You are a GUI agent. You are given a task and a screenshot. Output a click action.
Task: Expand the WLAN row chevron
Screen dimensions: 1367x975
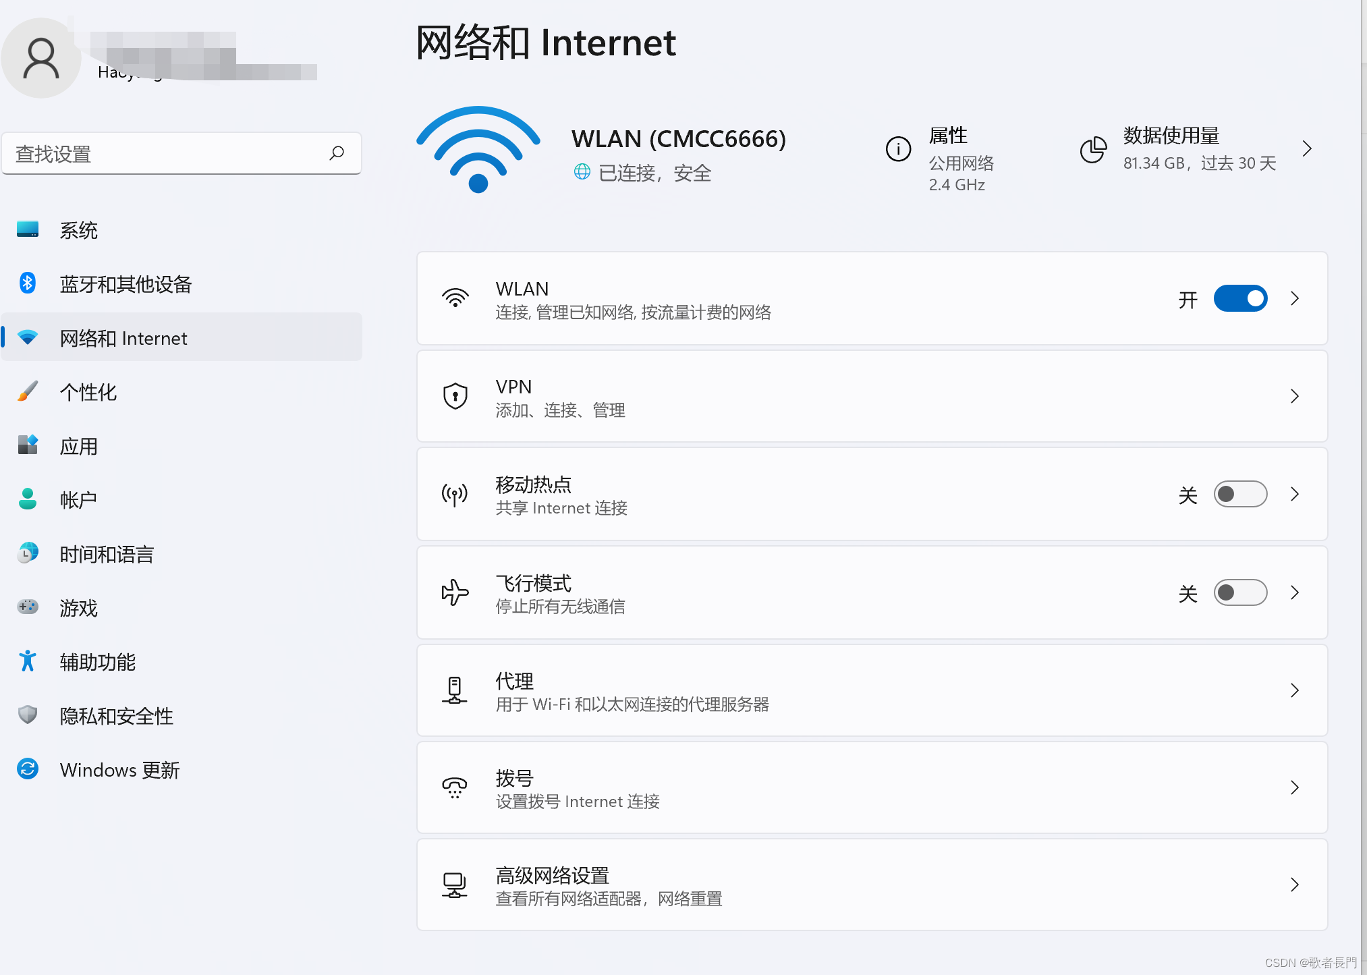[1294, 298]
